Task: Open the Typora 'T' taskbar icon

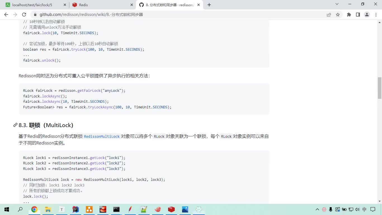Action: tap(62, 209)
